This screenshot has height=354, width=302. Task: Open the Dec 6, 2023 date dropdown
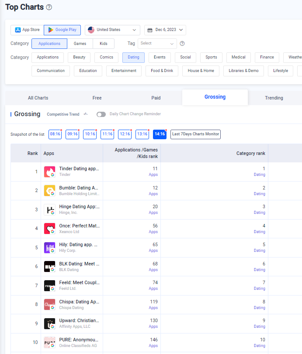pos(165,30)
